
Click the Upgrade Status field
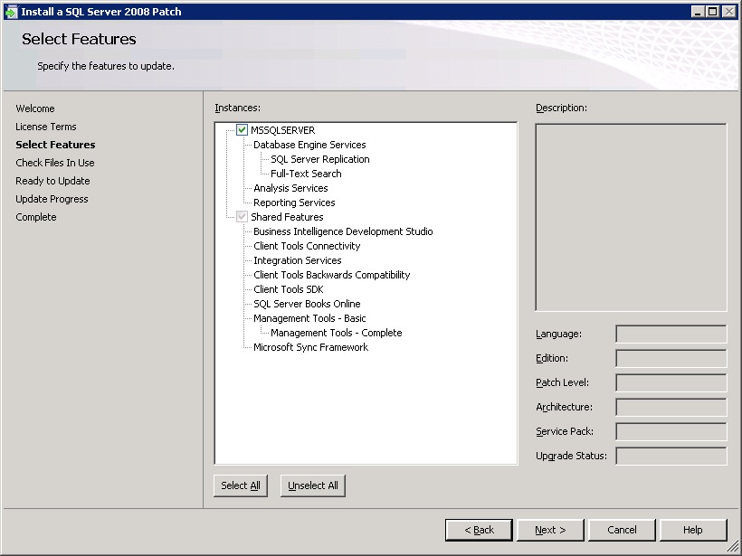point(671,457)
